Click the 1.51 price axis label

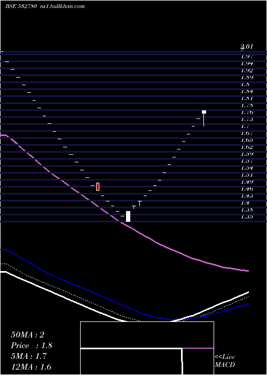[247, 175]
